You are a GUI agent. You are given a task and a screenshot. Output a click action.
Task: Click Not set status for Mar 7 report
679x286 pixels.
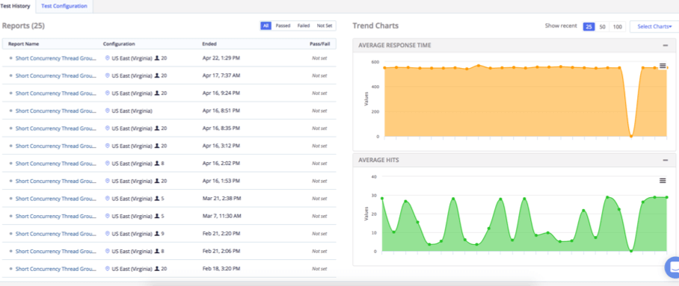click(319, 216)
